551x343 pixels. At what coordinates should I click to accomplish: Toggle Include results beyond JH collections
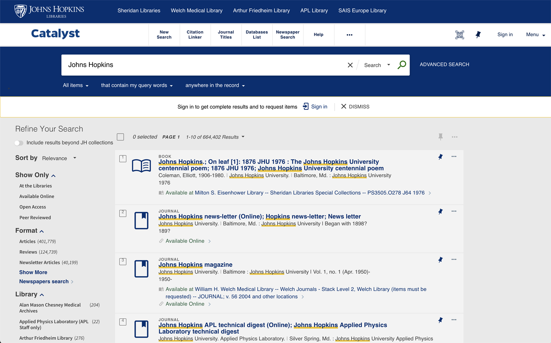pyautogui.click(x=19, y=143)
